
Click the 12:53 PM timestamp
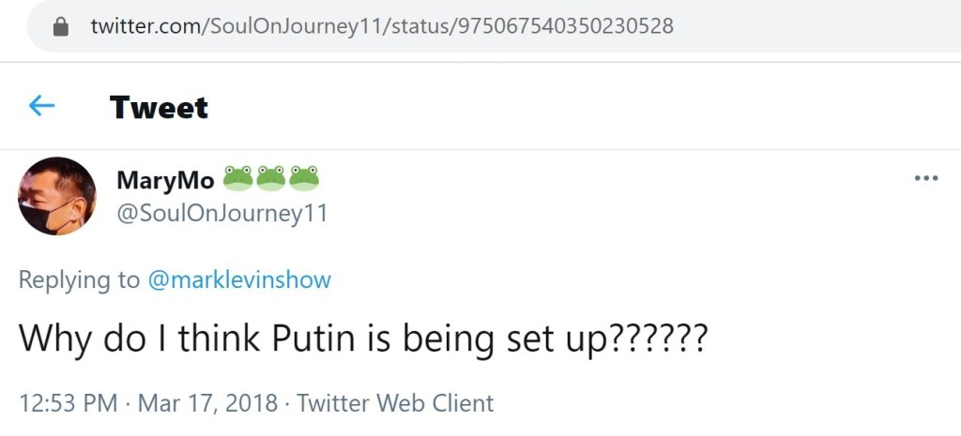(68, 403)
